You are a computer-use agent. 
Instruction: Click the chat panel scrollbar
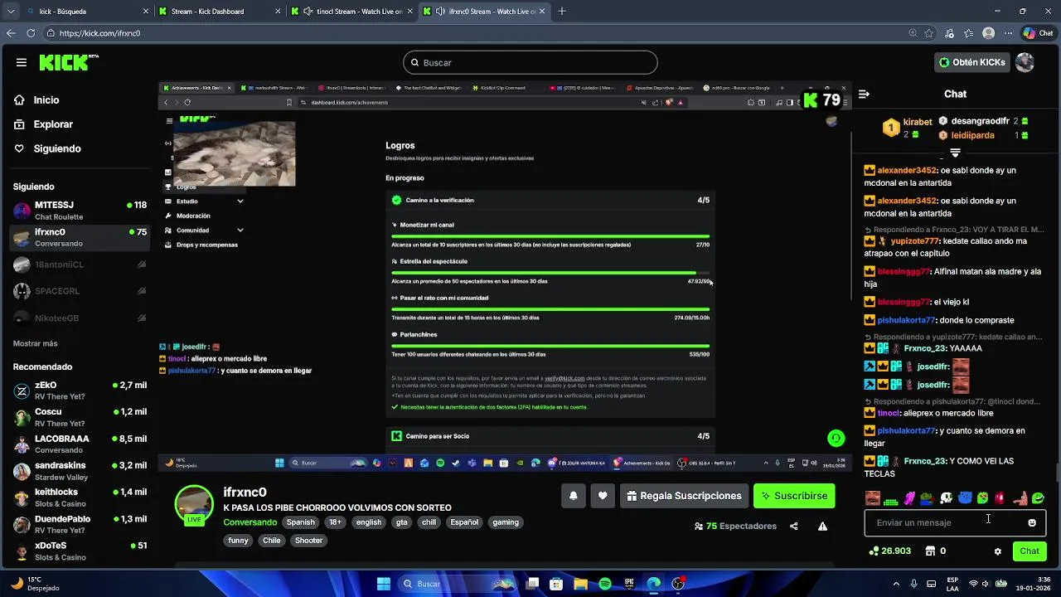click(x=1058, y=473)
